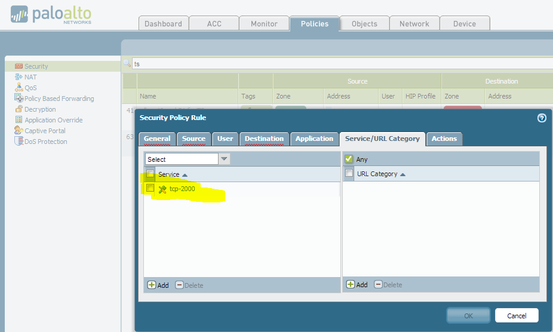Click the Security firewall icon in sidebar
Image resolution: width=553 pixels, height=332 pixels.
(x=19, y=66)
